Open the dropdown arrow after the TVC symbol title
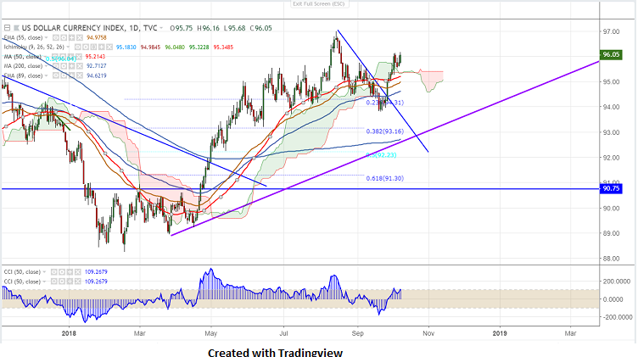Screen dimensions: 638x357 pos(161,28)
